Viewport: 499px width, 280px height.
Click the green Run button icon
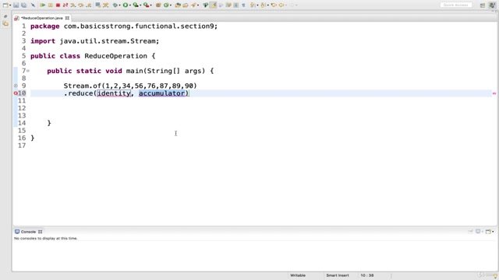[x=126, y=5]
